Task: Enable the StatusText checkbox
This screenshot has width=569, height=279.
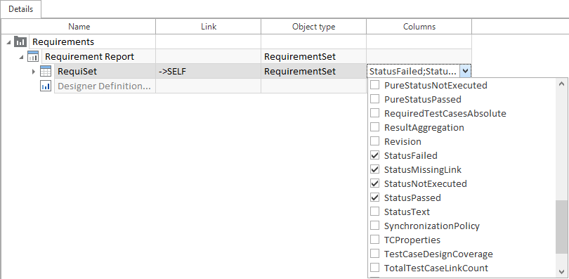Action: click(374, 212)
